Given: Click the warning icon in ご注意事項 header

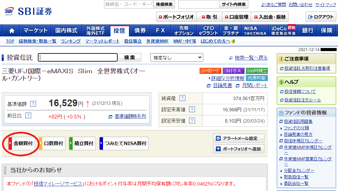Looking at the screenshot, I should [281, 59].
